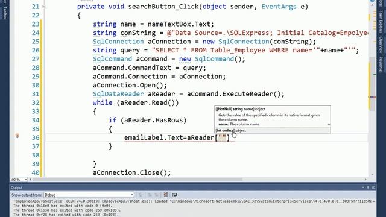The width and height of the screenshot is (386, 217).
Task: Click 'aCommand.Connection' on line 29
Action: click(130, 77)
